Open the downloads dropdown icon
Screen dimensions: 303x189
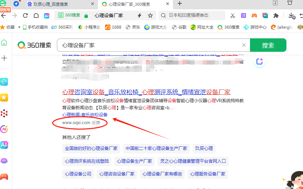(x=291, y=15)
